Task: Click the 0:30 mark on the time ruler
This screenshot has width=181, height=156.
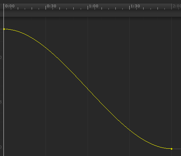Action: [x=51, y=6]
